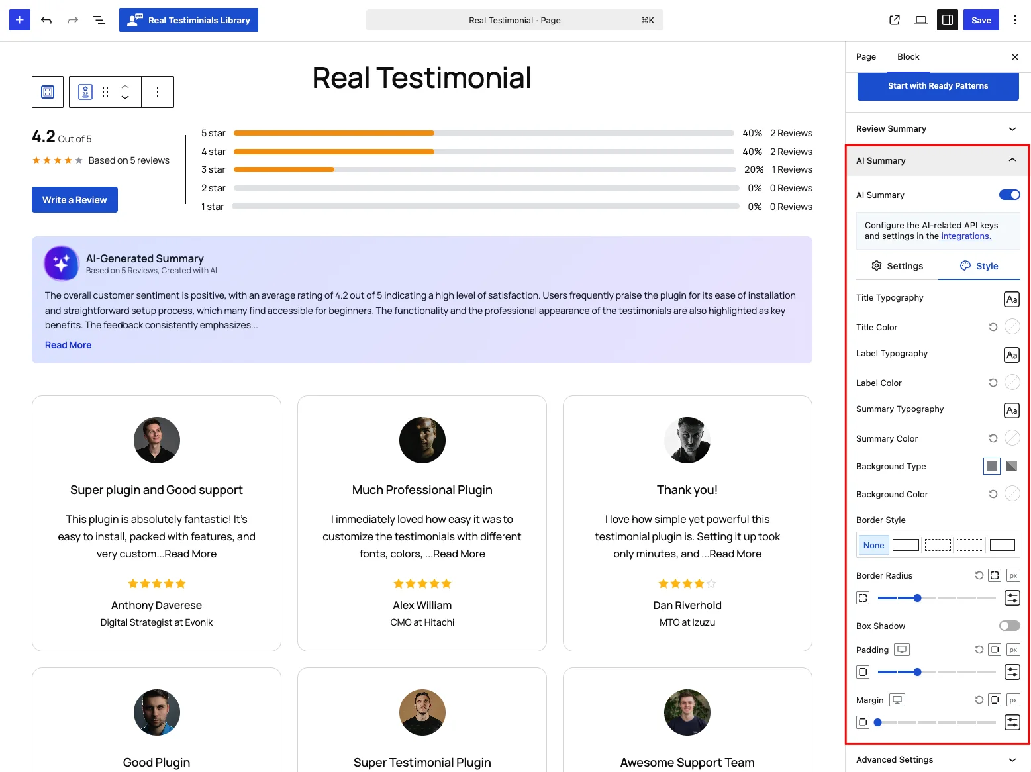The image size is (1031, 772).
Task: Click Start with Ready Patterns button
Action: pos(938,86)
